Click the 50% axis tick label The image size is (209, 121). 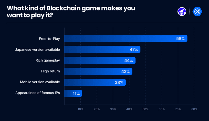(x=145, y=109)
